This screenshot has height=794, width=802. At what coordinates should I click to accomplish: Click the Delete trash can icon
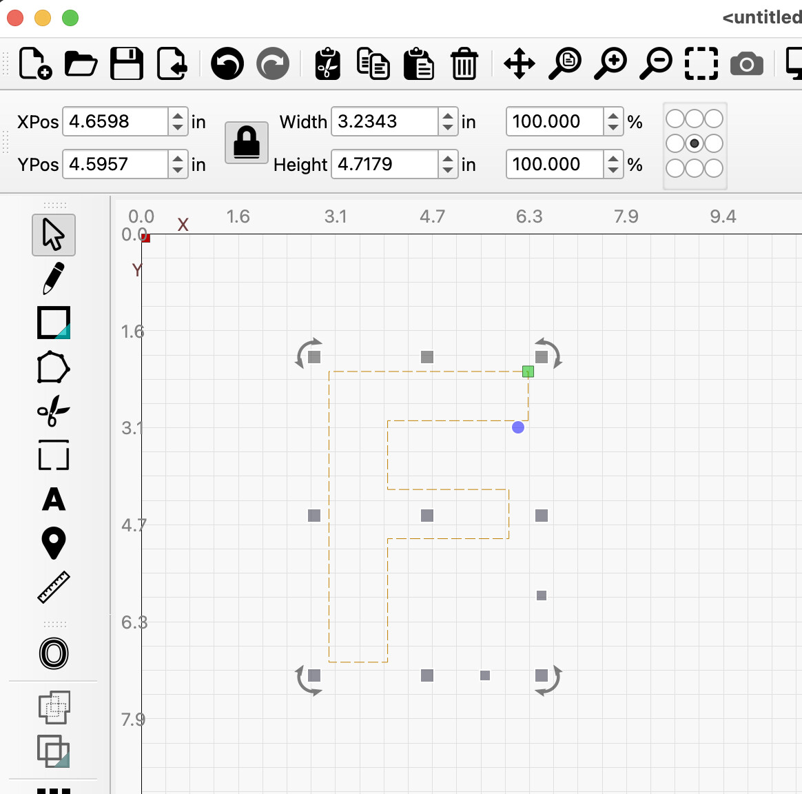pos(464,64)
